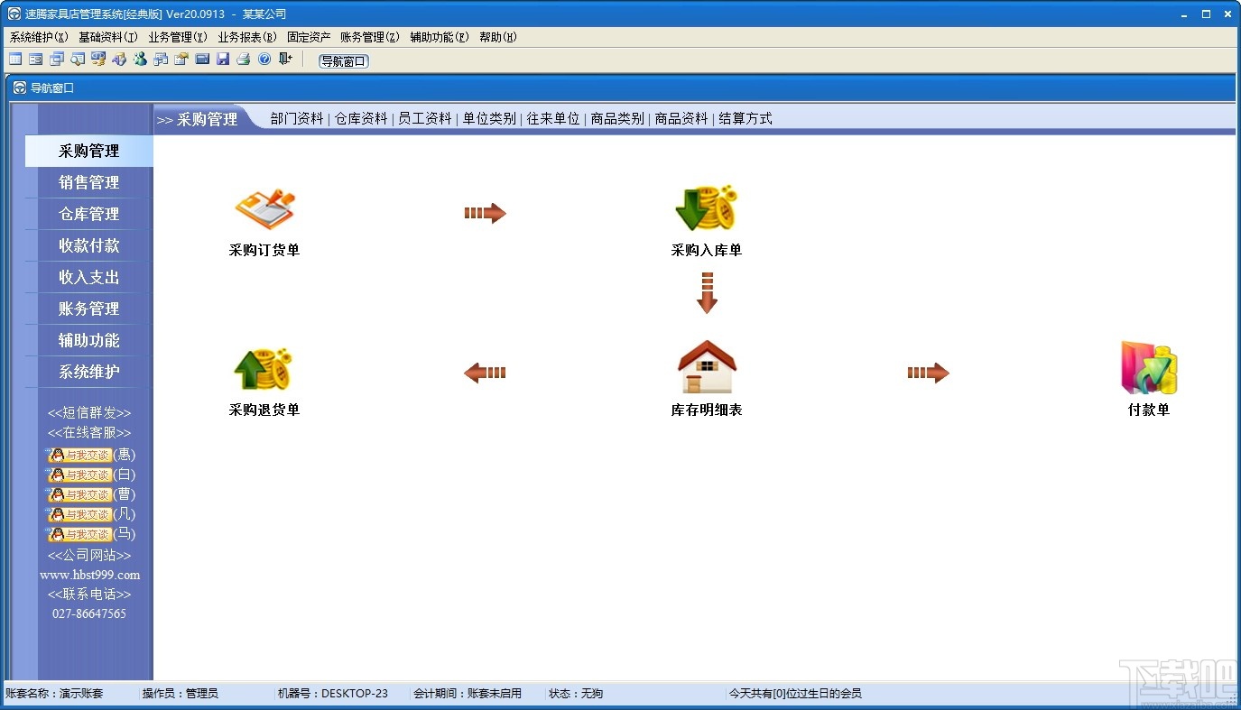Open the 采购入库单 warehouse entry icon

tap(707, 209)
